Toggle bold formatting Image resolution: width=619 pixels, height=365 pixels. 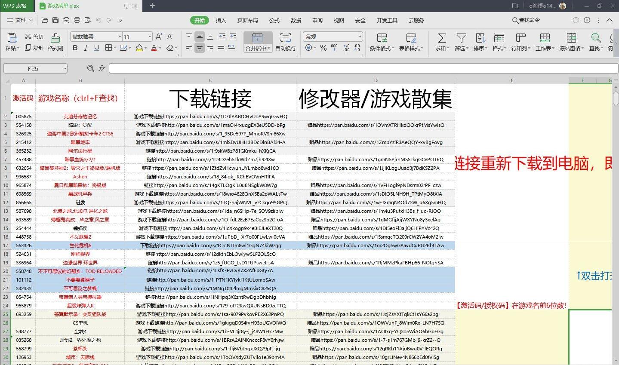pos(74,48)
